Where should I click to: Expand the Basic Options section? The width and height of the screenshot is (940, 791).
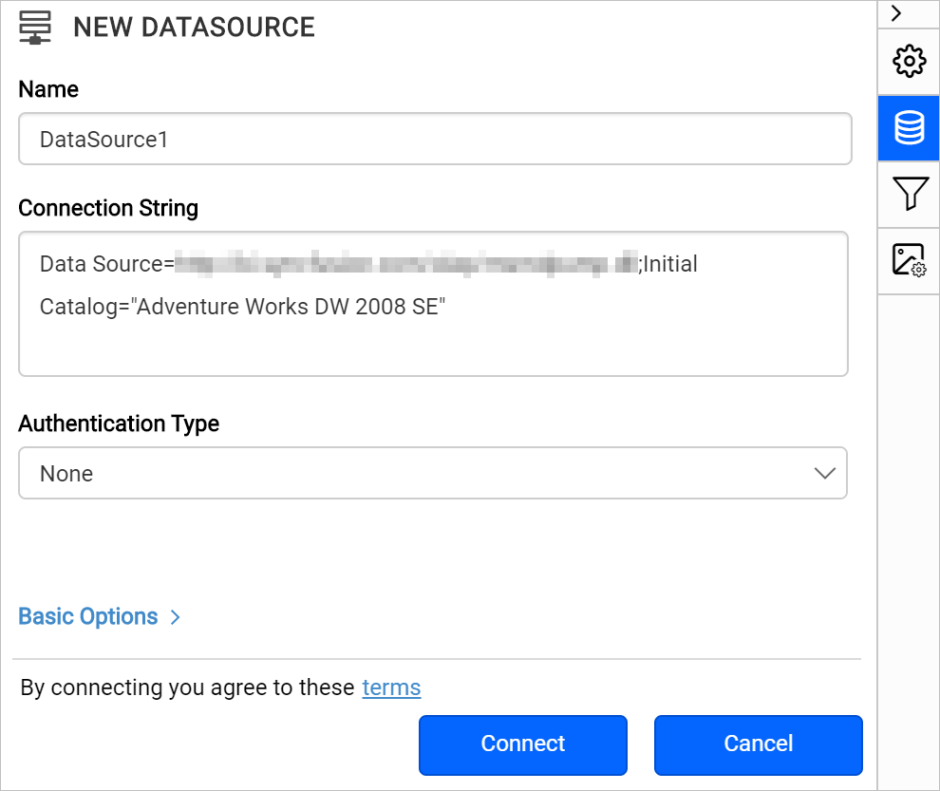point(88,616)
